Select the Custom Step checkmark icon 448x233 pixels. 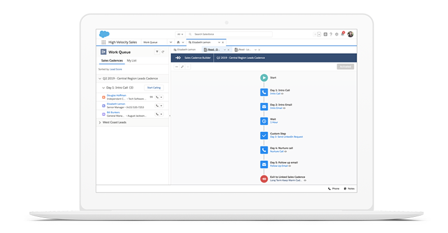(x=264, y=135)
